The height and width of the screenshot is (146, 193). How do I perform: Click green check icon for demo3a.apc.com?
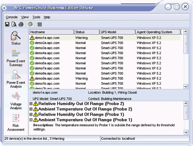(x=32, y=48)
